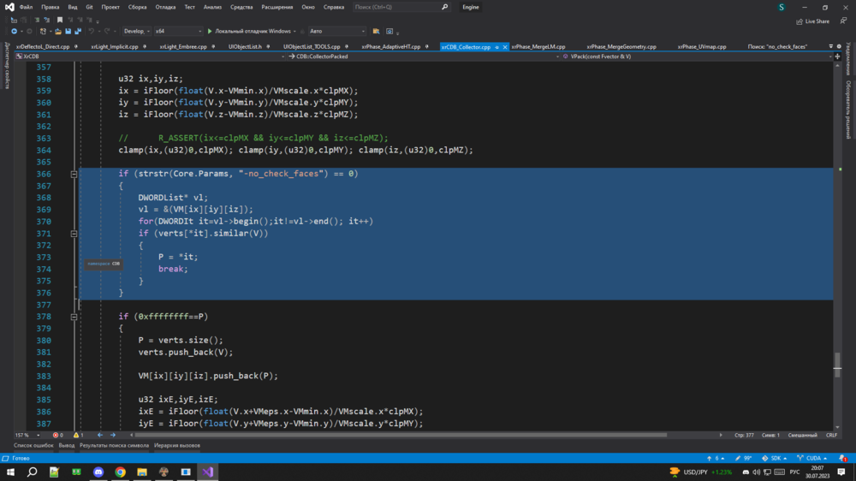Click the CRLF line ending indicator
The width and height of the screenshot is (856, 481).
831,435
